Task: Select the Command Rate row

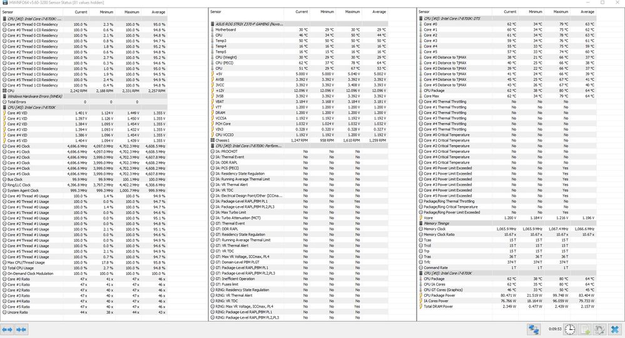Action: (507, 267)
